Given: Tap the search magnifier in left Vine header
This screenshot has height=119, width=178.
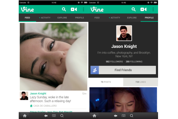Looking at the screenshot, I should pos(64,10).
